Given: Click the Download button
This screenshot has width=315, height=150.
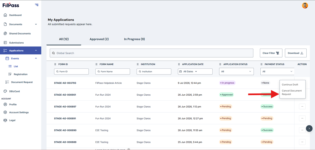Looking at the screenshot, I should click(296, 53).
